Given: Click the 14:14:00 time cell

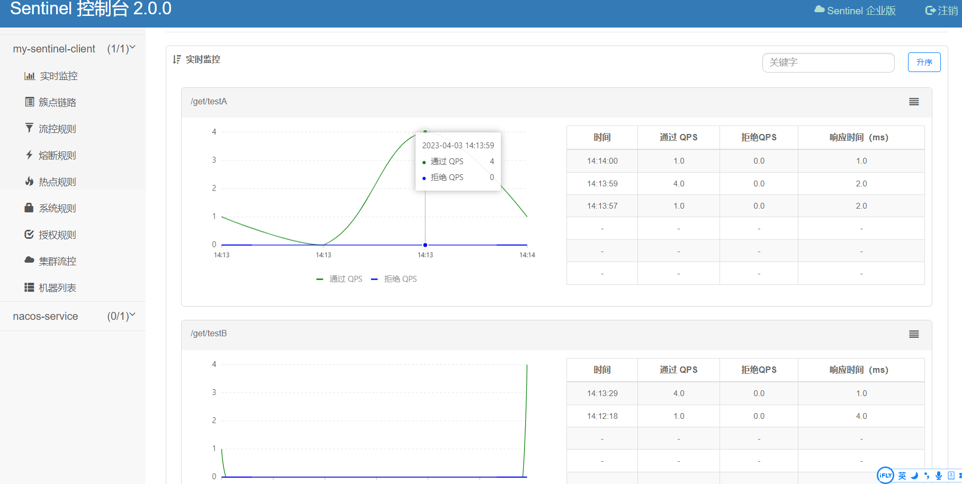Looking at the screenshot, I should [602, 161].
